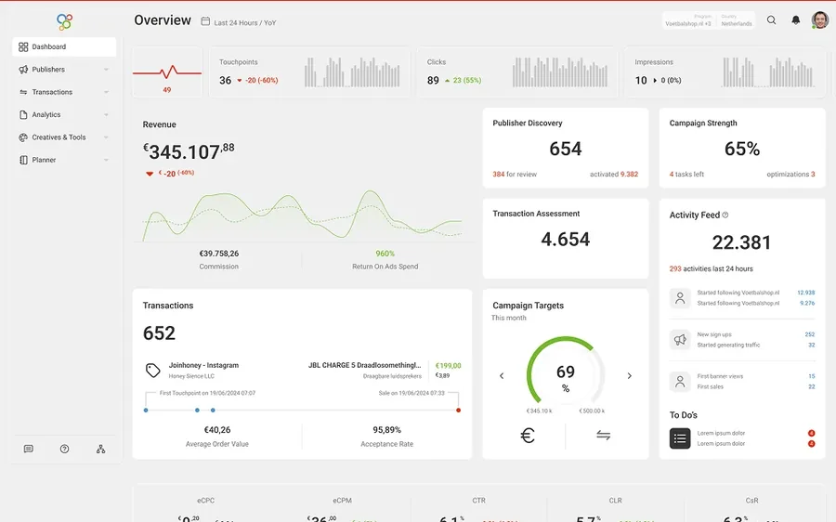836x522 pixels.
Task: Select the Euro icon under Campaign Targets
Action: (528, 436)
